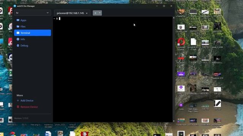Open the Word document icon at bottom of desktop

point(48,133)
